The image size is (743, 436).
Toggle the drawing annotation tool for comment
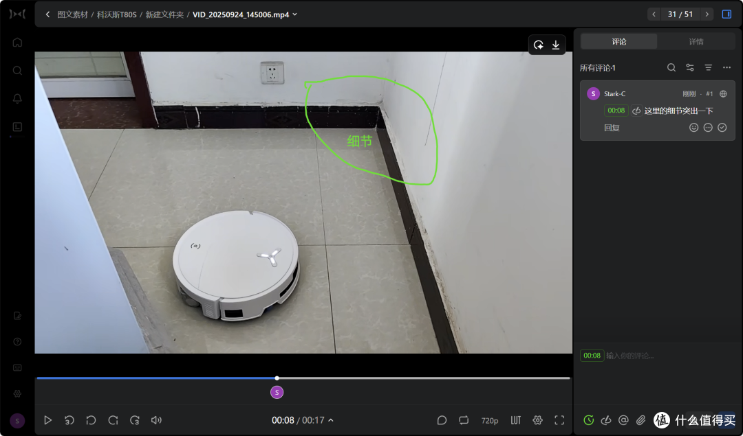(x=606, y=420)
